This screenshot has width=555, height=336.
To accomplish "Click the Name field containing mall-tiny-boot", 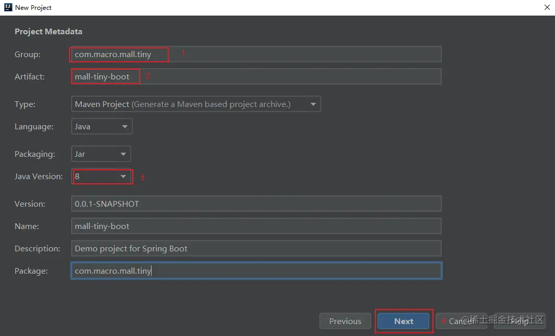I will (x=256, y=226).
